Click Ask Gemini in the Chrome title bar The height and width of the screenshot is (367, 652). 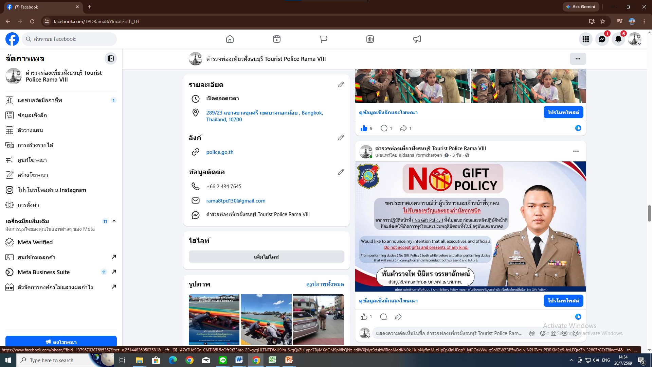pos(580,7)
